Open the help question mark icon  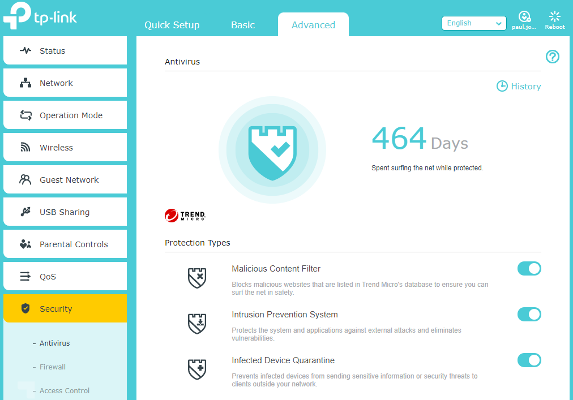tap(552, 57)
